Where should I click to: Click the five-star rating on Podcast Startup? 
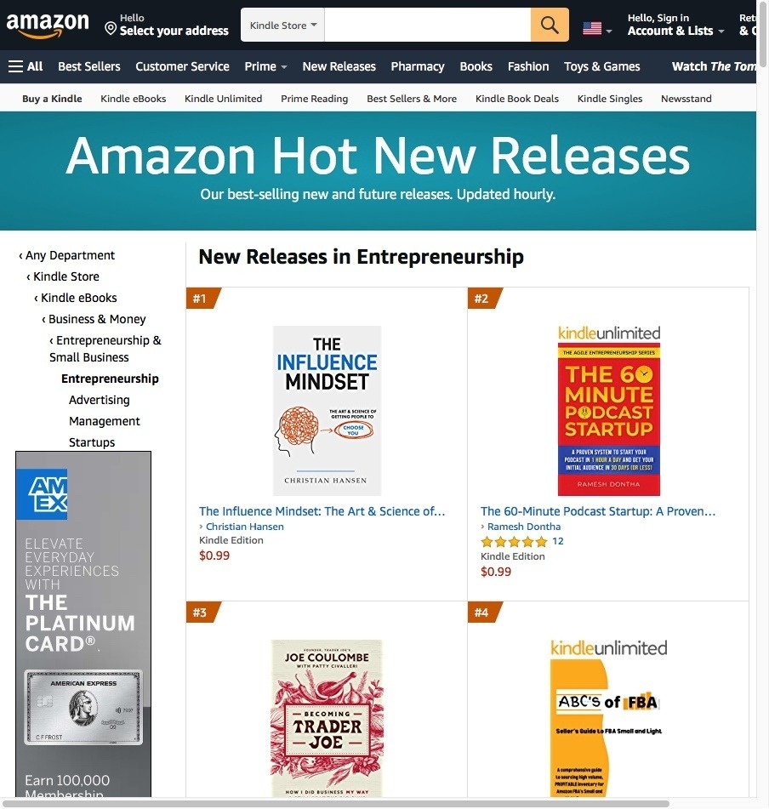pos(514,542)
